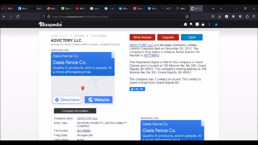258x145 pixels.
Task: Click the site security padlock in address bar
Action: 49,16
